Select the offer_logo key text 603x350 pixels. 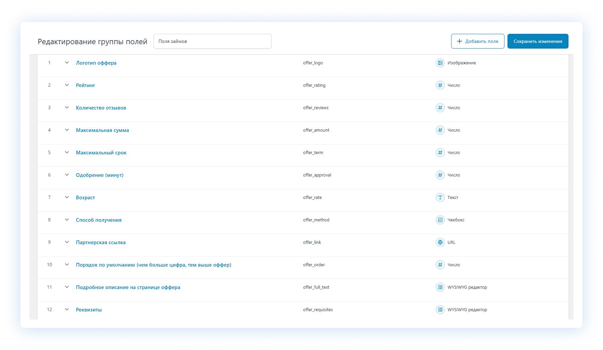(313, 63)
